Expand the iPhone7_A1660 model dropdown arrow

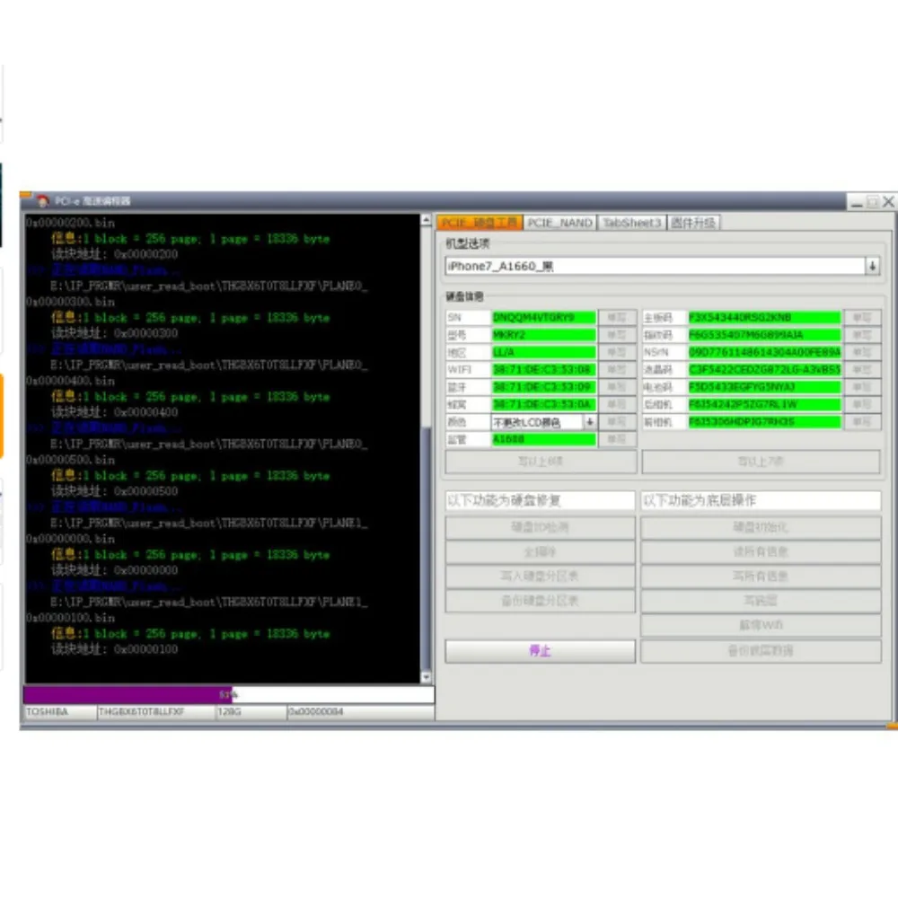[872, 266]
